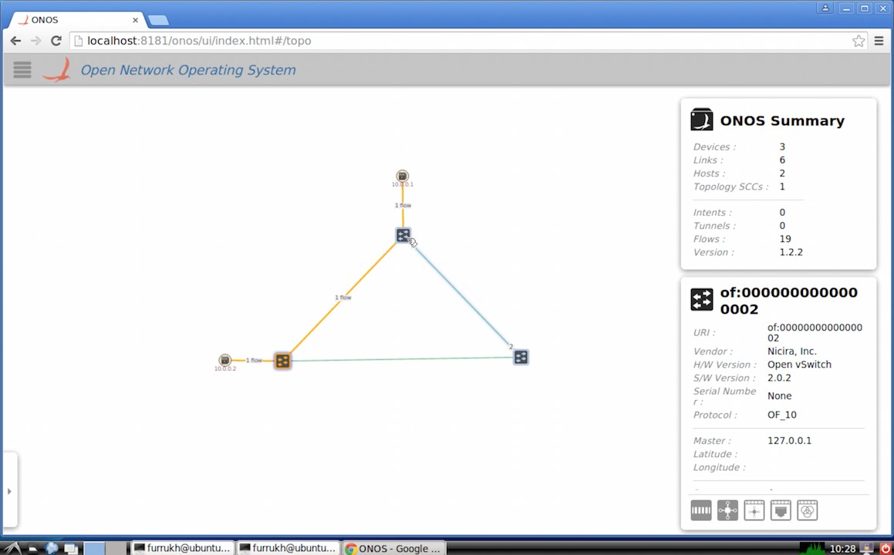Bookmark this page with the star

tap(858, 40)
